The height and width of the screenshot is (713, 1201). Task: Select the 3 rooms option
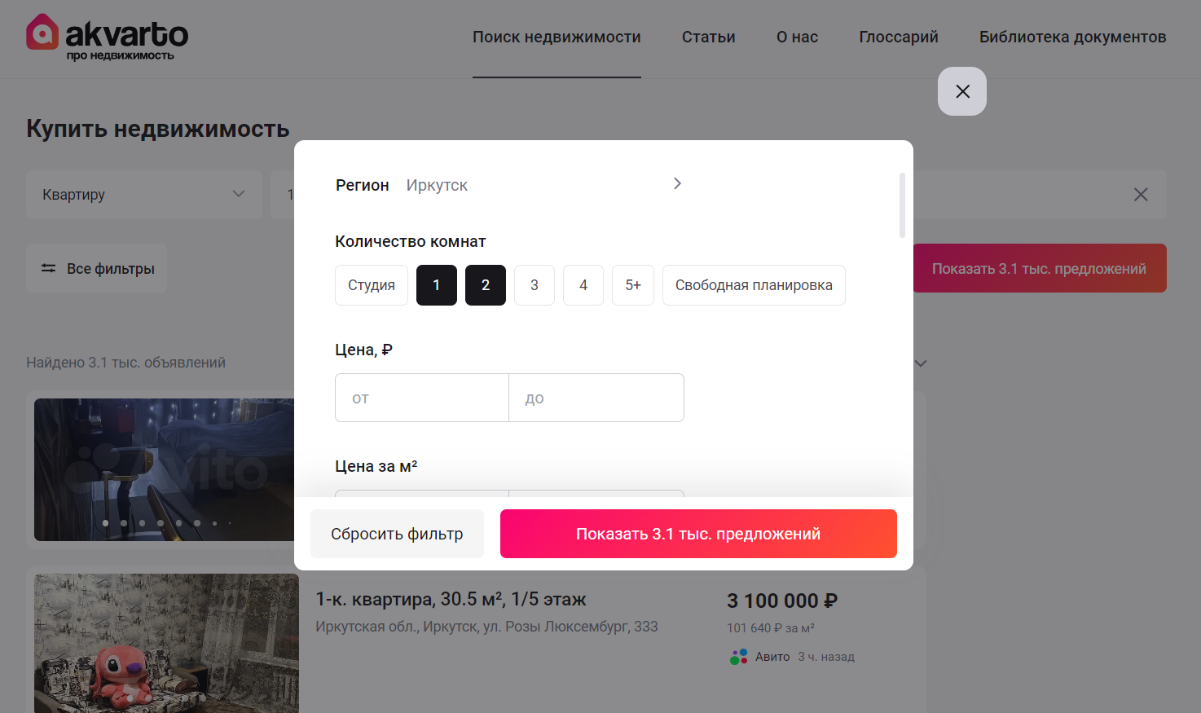535,285
